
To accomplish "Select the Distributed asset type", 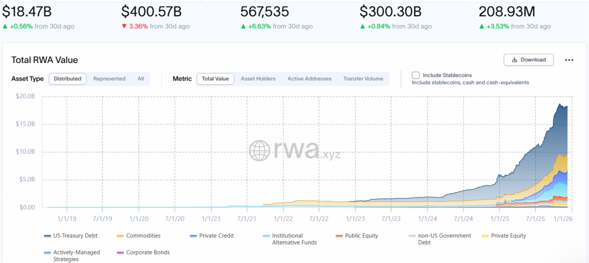I will pos(67,79).
